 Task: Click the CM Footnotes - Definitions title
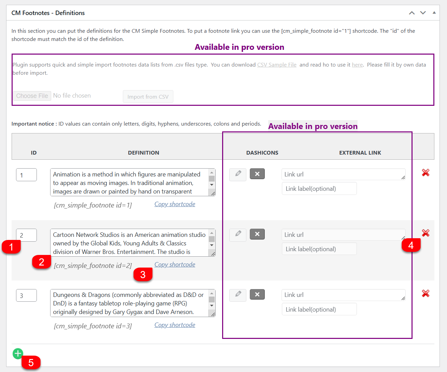click(x=48, y=13)
